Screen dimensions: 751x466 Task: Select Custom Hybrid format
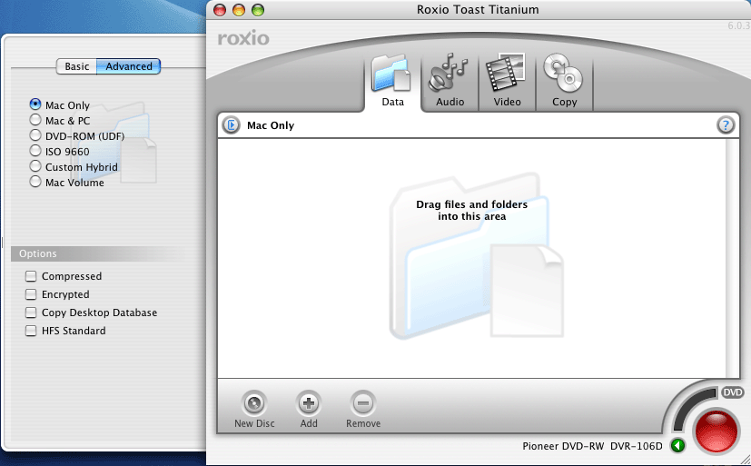click(x=74, y=166)
